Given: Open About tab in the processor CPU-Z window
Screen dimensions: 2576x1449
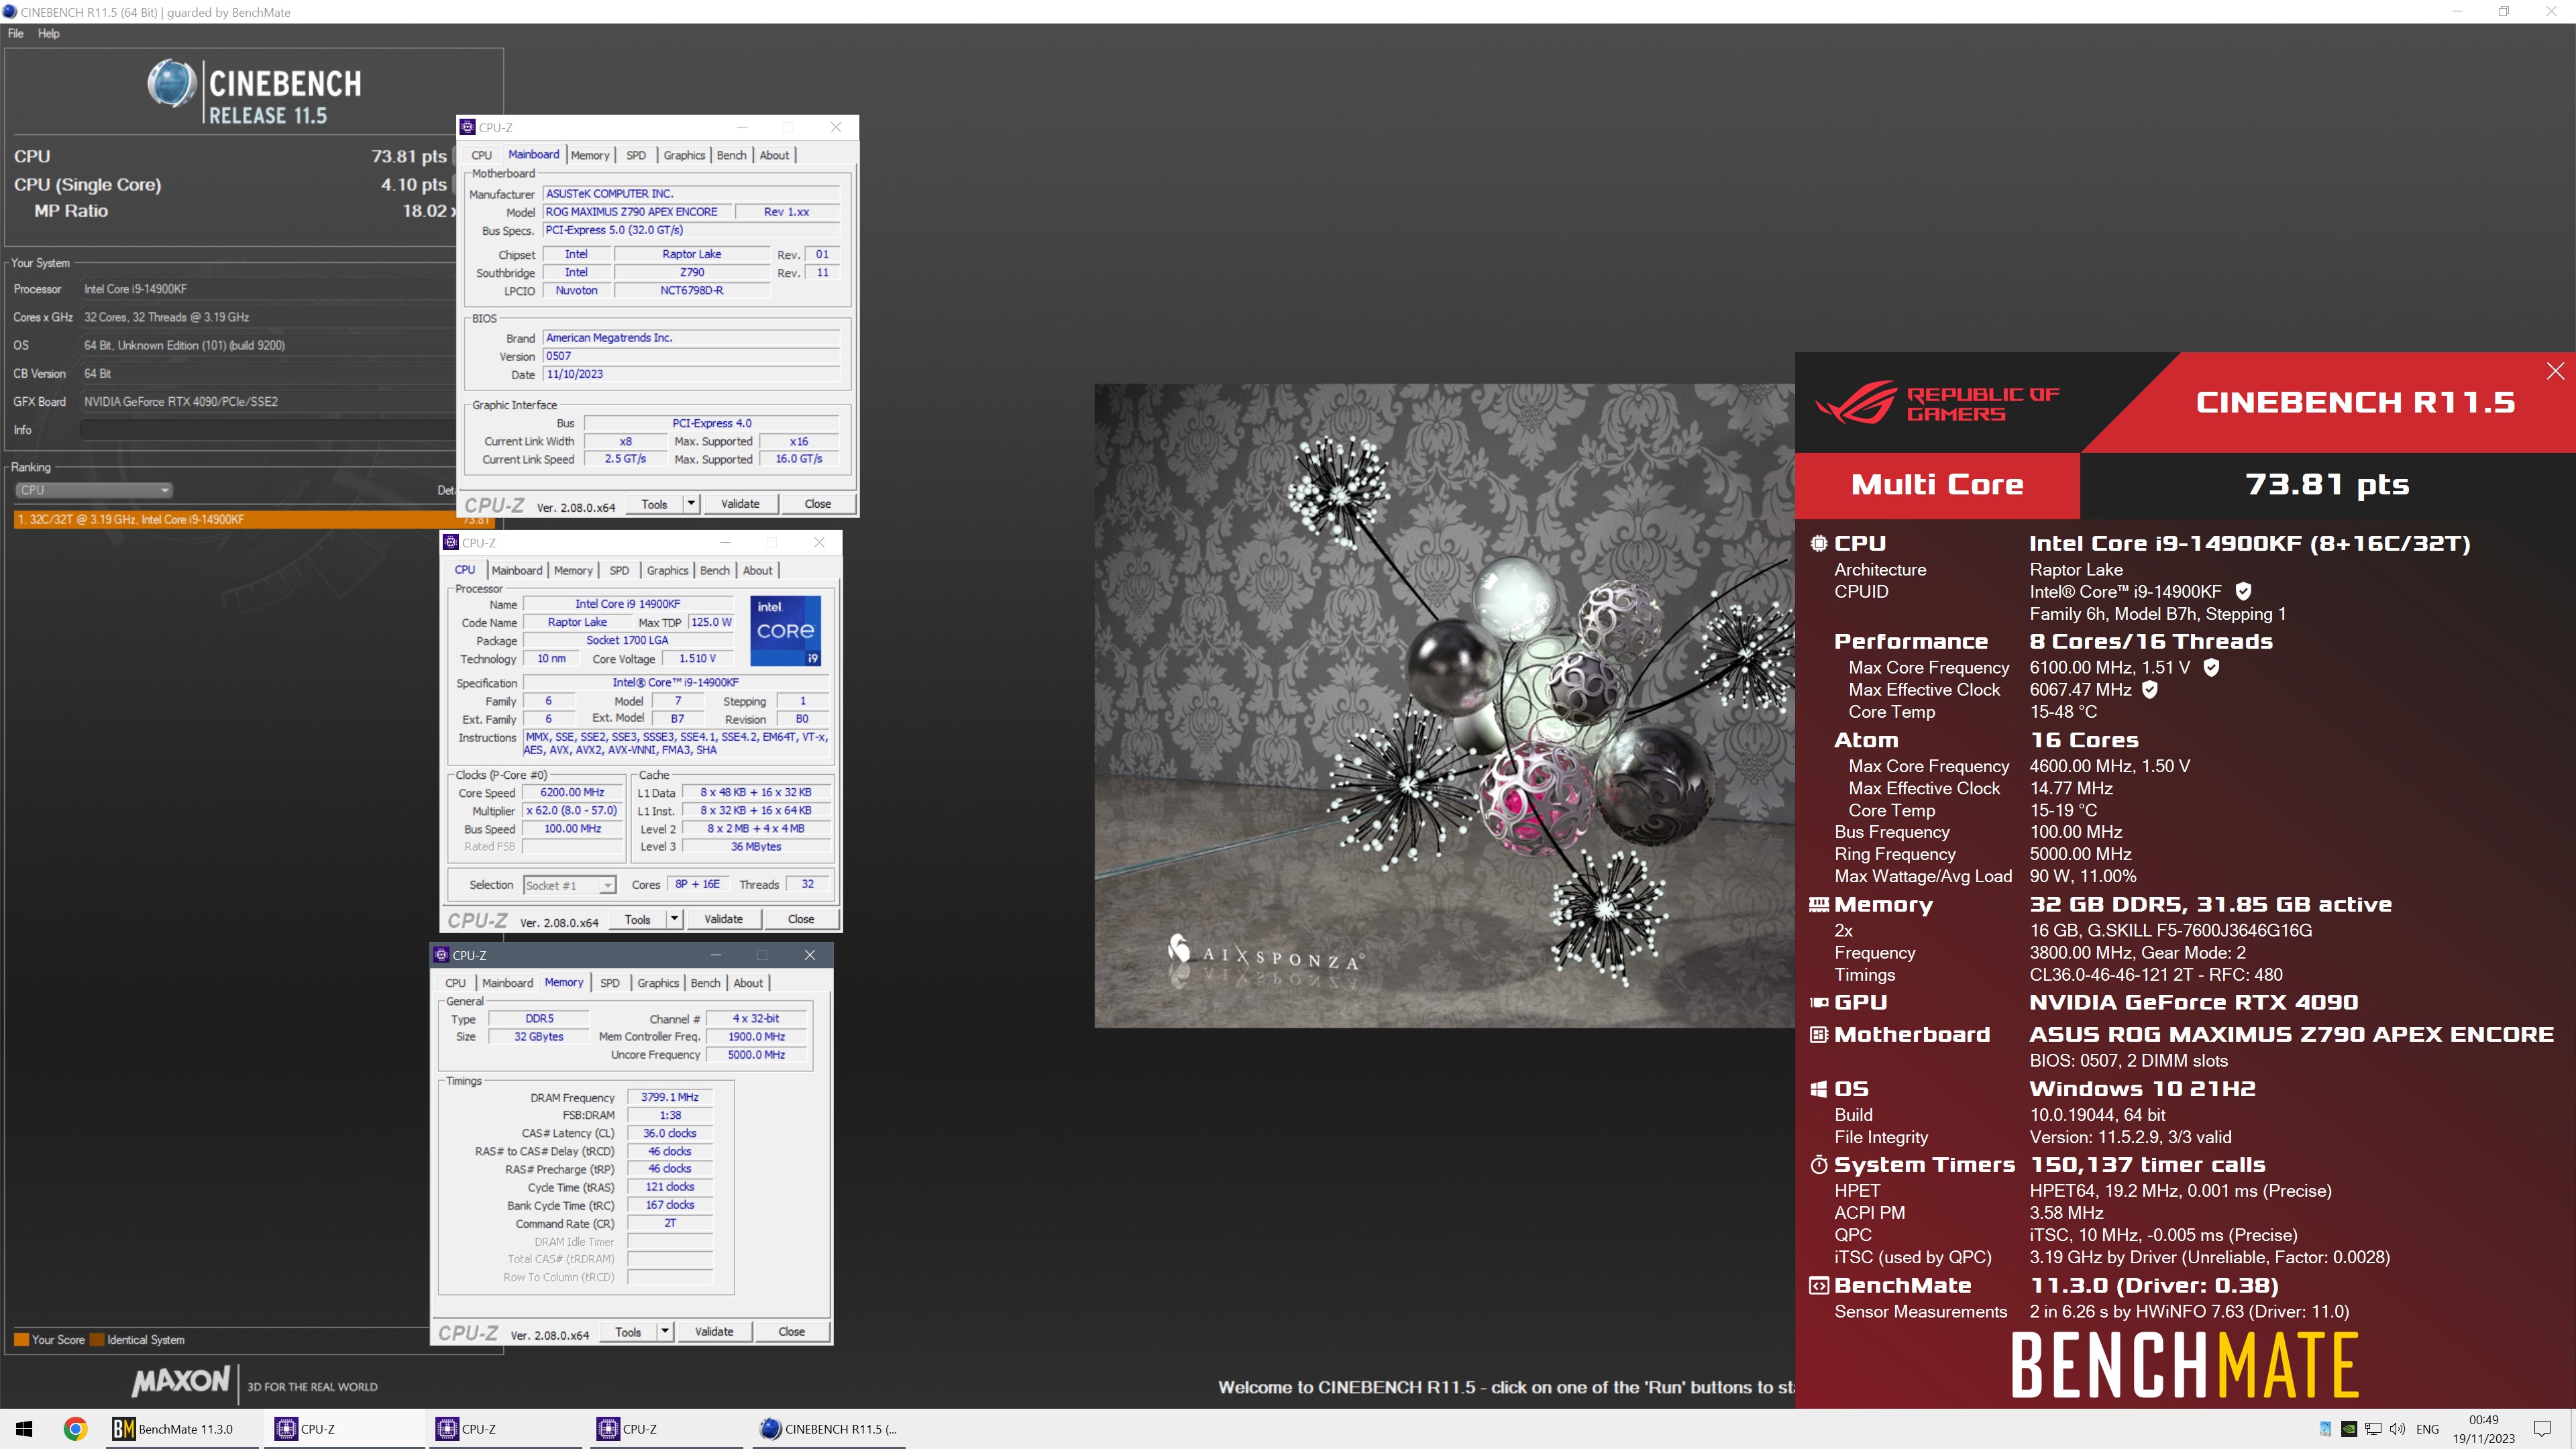Looking at the screenshot, I should [757, 570].
